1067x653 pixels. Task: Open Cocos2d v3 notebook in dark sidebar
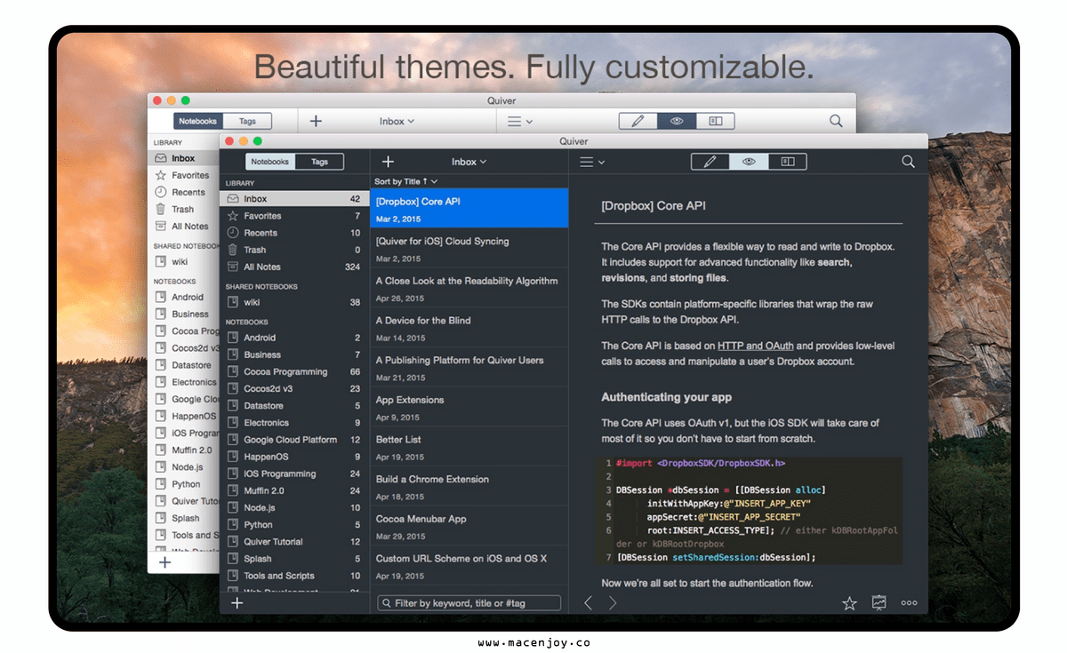(x=294, y=388)
